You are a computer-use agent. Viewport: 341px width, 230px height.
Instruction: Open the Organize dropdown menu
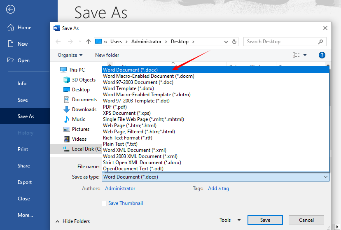point(70,55)
